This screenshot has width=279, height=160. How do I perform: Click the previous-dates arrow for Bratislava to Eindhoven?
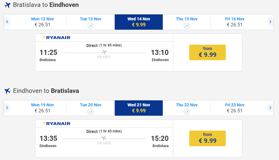[7, 22]
